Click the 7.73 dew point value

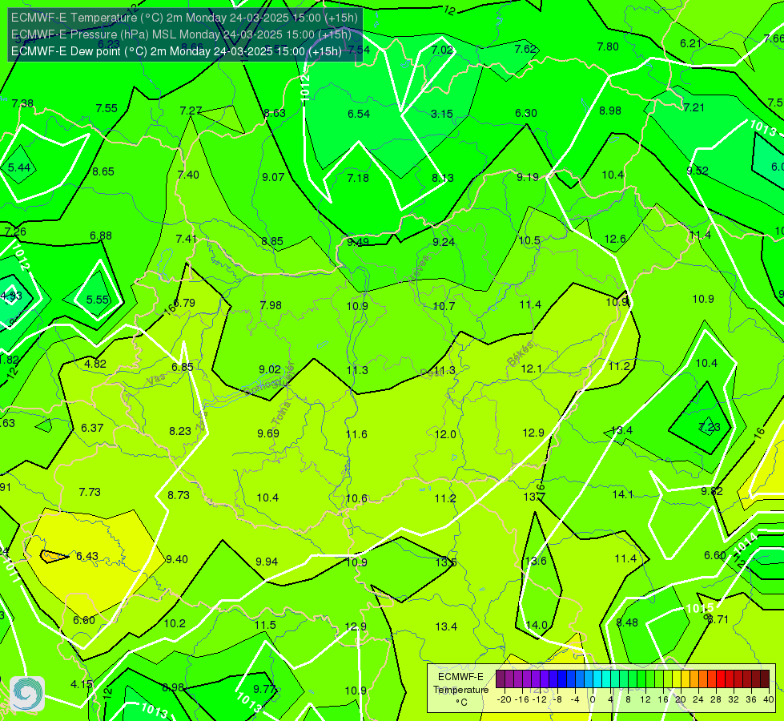90,493
